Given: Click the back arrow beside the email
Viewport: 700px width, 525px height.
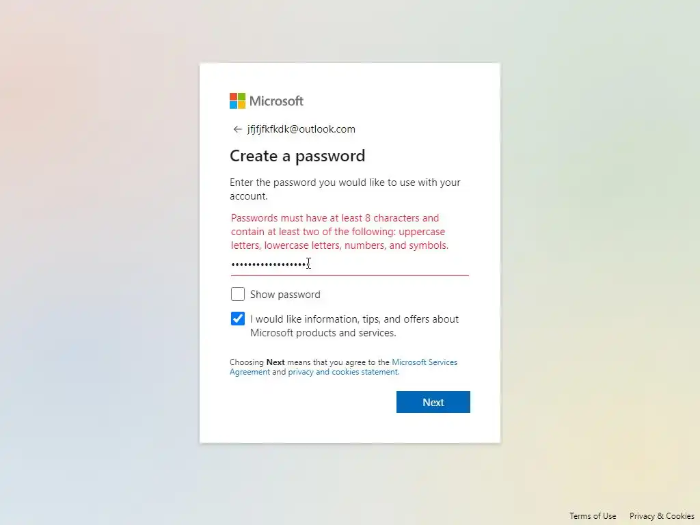Looking at the screenshot, I should point(237,129).
